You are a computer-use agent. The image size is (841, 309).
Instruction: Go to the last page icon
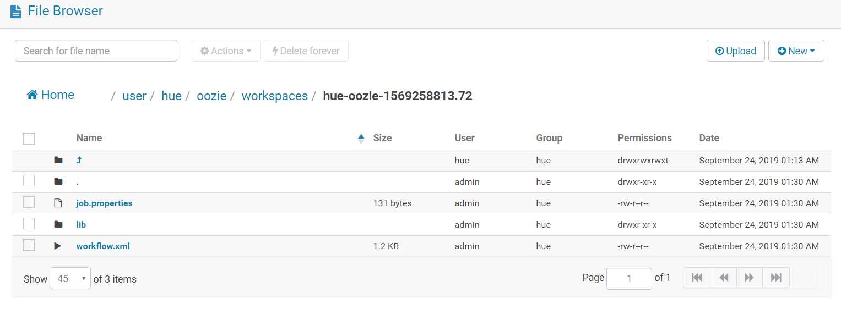point(775,278)
